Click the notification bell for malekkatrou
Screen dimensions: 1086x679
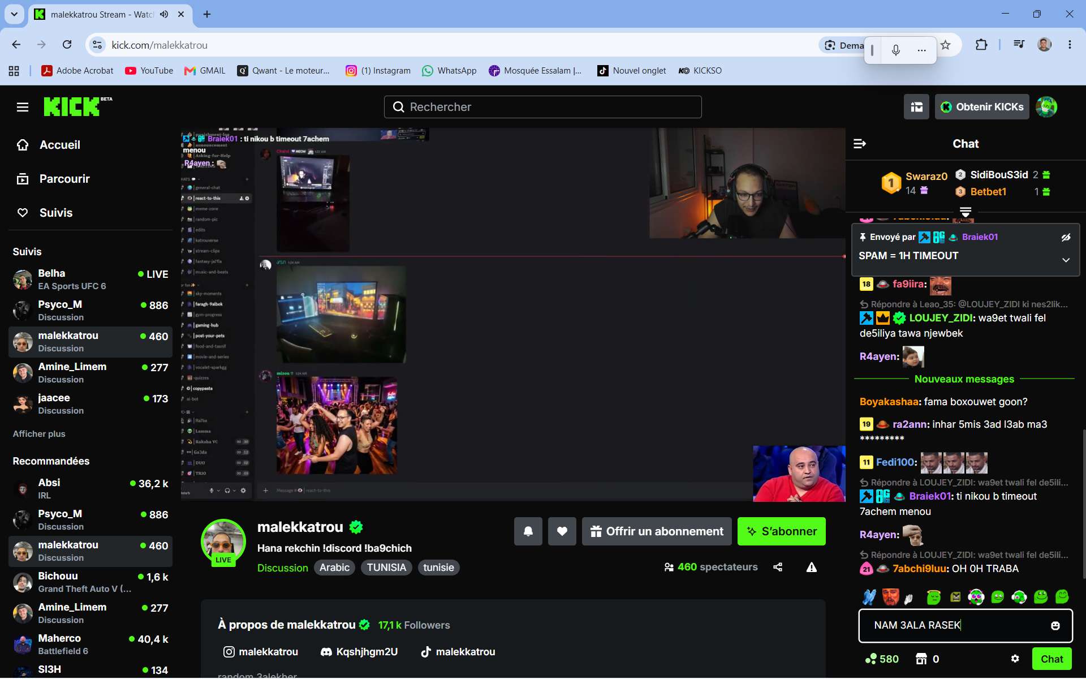click(x=528, y=531)
